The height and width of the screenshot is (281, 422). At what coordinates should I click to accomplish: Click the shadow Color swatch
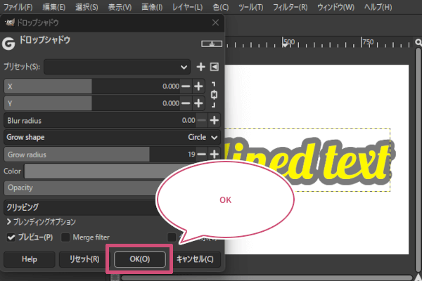point(98,171)
